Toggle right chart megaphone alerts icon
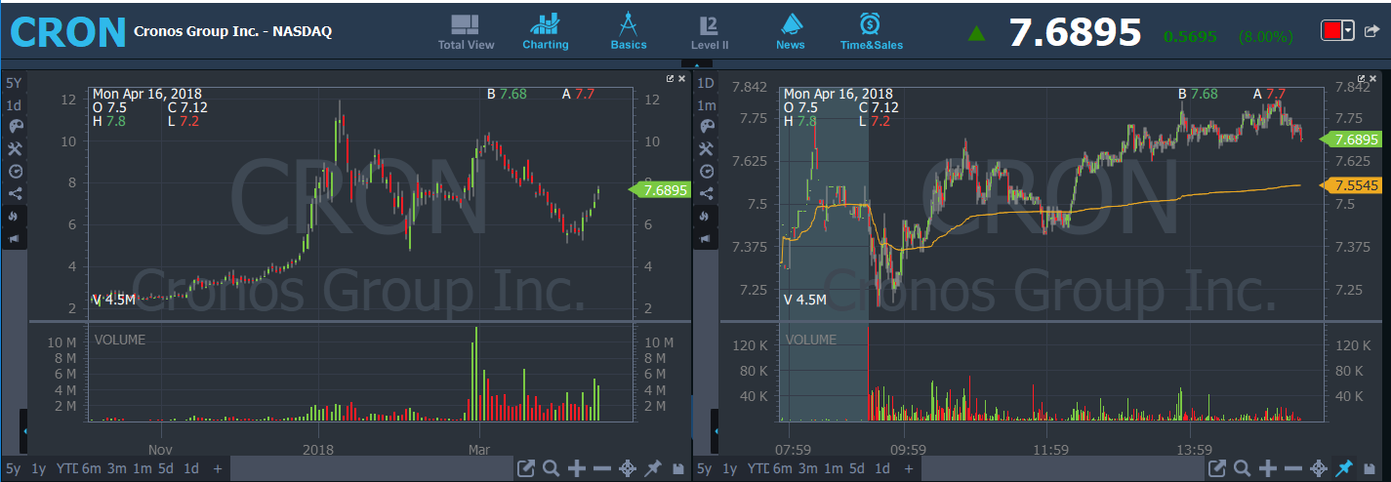The image size is (1391, 482). 706,238
